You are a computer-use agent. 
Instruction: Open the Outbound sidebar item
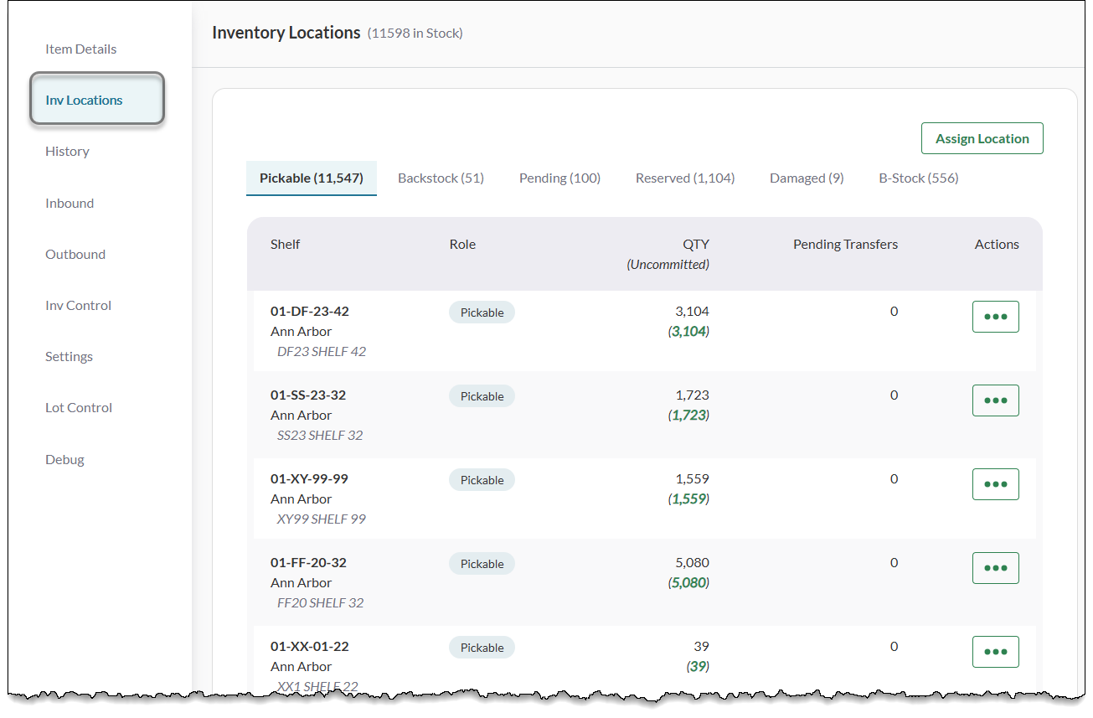[75, 255]
